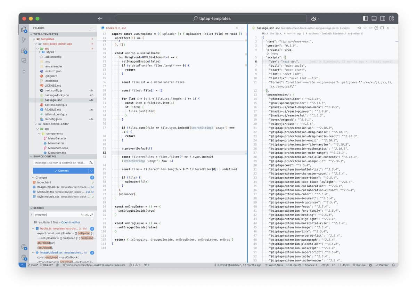Open Copilot dropdown chevron in the title bar

pyautogui.click(x=319, y=18)
